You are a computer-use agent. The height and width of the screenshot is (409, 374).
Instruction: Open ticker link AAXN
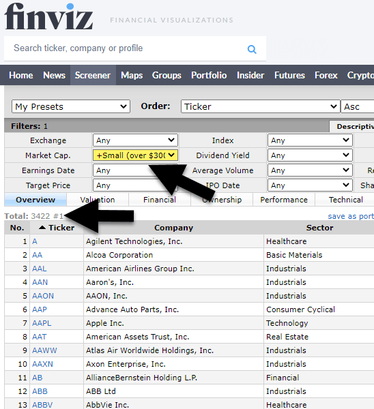tap(42, 364)
